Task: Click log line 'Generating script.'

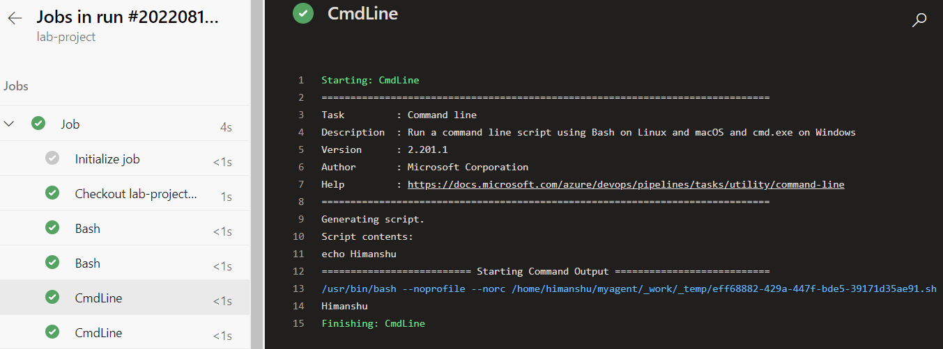Action: pos(373,219)
